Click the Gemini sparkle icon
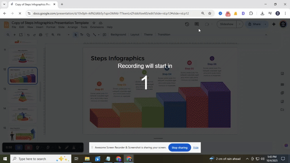The width and height of the screenshot is (290, 163). click(274, 24)
